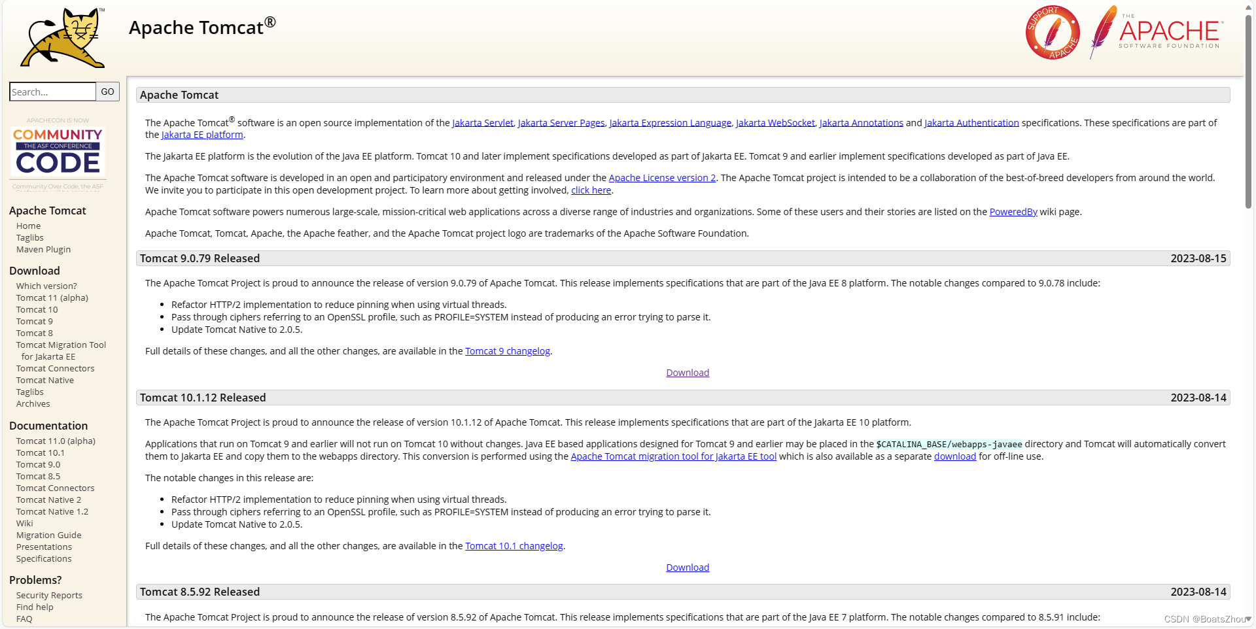The height and width of the screenshot is (629, 1256).
Task: Open Tomcat Connectors under Download
Action: (x=55, y=369)
